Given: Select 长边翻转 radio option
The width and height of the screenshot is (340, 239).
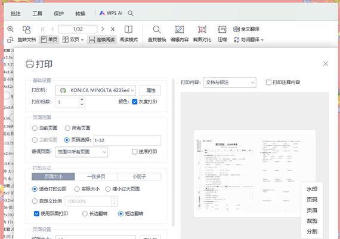Looking at the screenshot, I should 85,214.
